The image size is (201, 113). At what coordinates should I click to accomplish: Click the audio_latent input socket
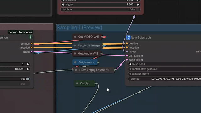pos(127,60)
